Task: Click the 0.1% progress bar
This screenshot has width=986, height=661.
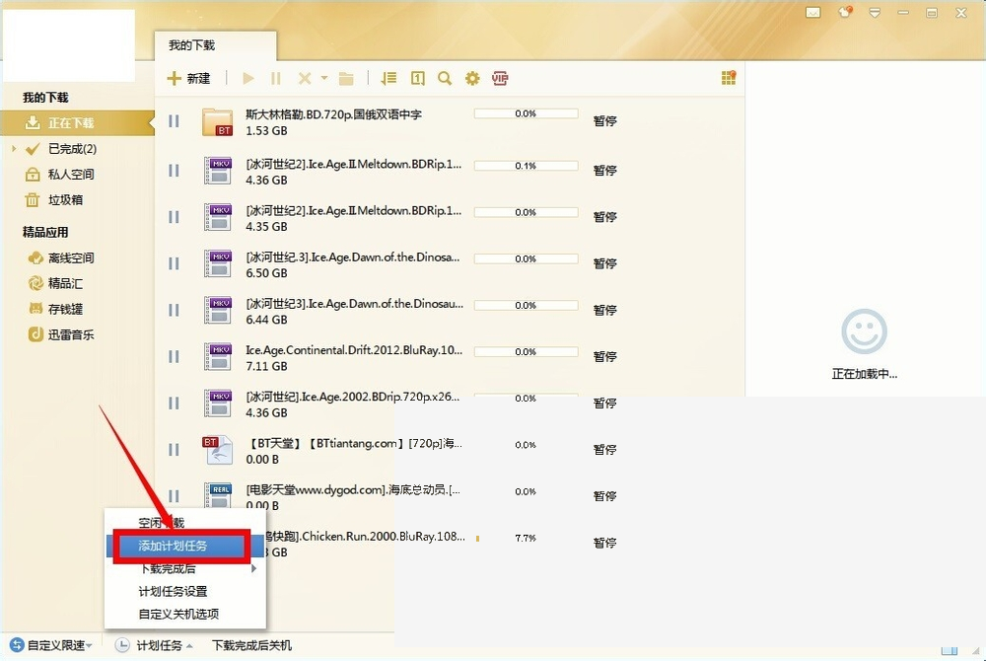Action: (x=526, y=166)
